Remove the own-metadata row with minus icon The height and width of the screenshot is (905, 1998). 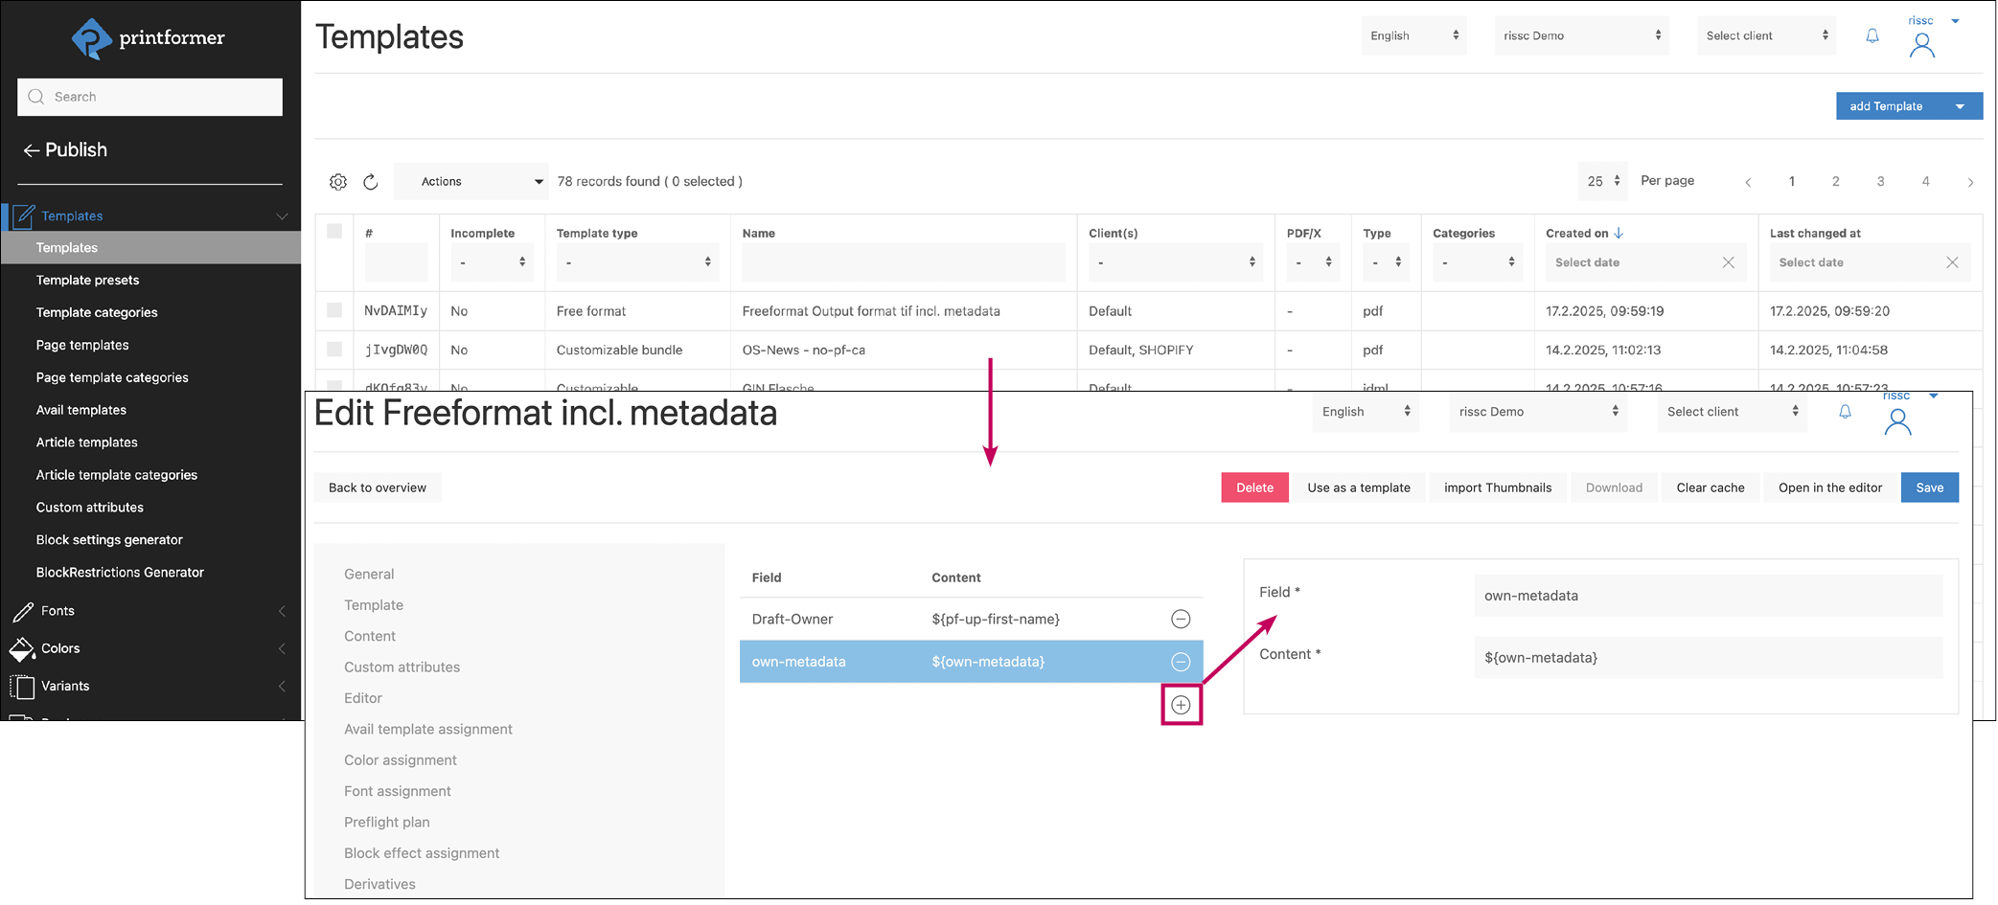pos(1181,663)
